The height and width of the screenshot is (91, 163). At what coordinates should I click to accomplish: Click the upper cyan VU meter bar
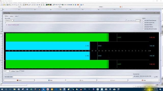pos(48,46)
